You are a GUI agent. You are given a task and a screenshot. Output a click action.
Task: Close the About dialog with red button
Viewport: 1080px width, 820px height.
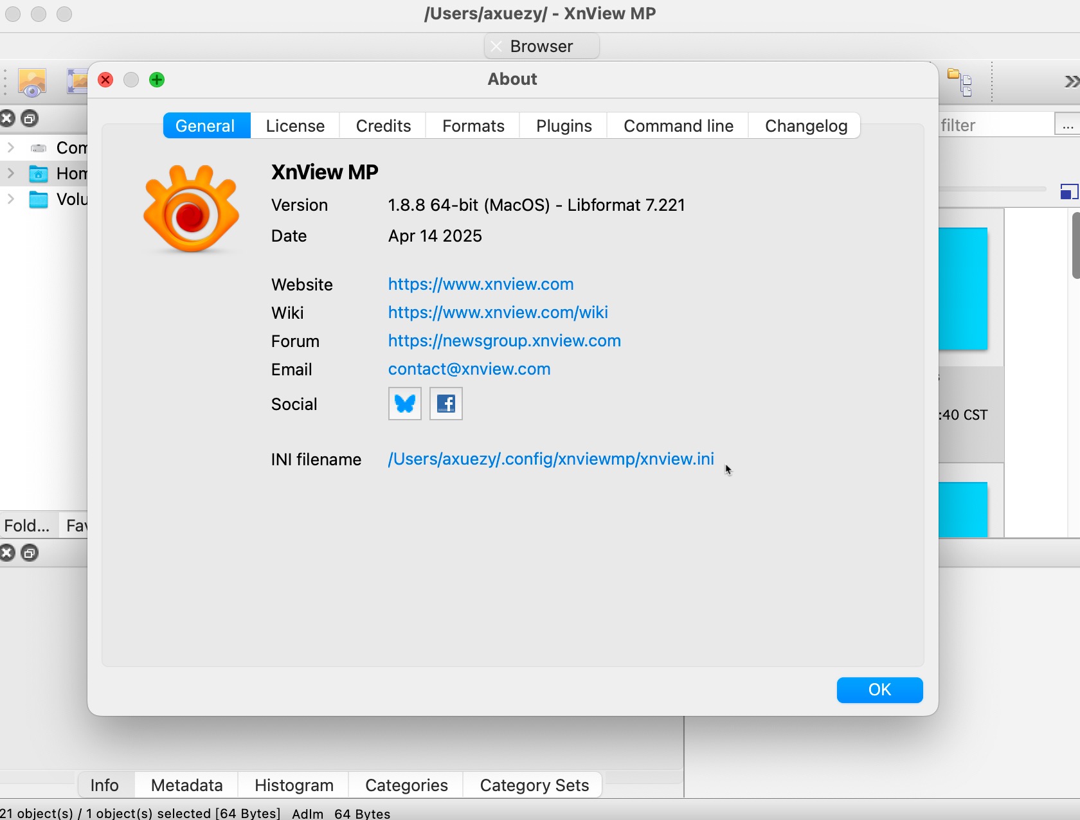pos(105,80)
